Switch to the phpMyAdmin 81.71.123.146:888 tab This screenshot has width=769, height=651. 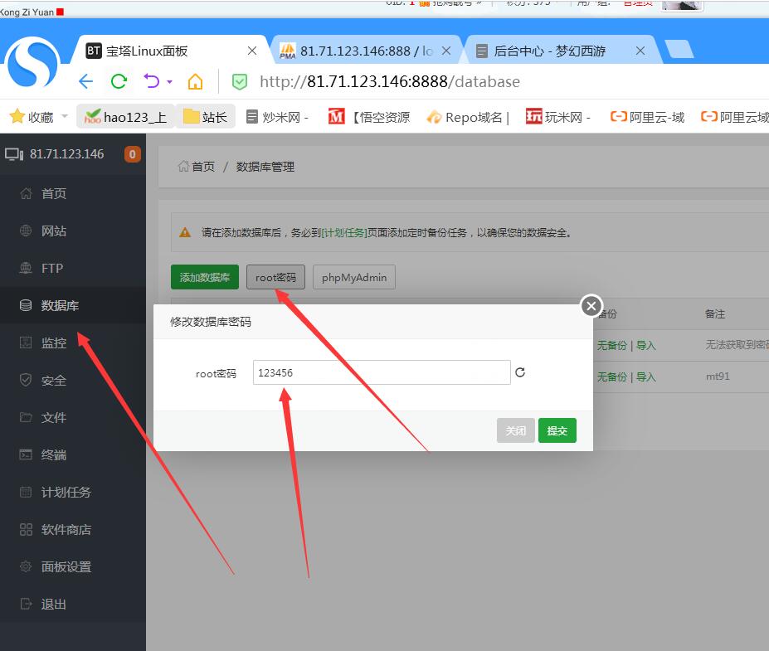(x=365, y=51)
